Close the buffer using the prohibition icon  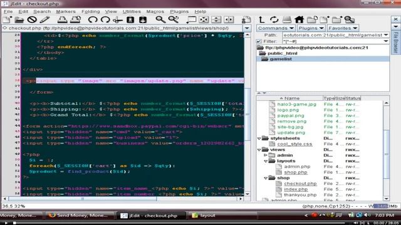point(32,19)
